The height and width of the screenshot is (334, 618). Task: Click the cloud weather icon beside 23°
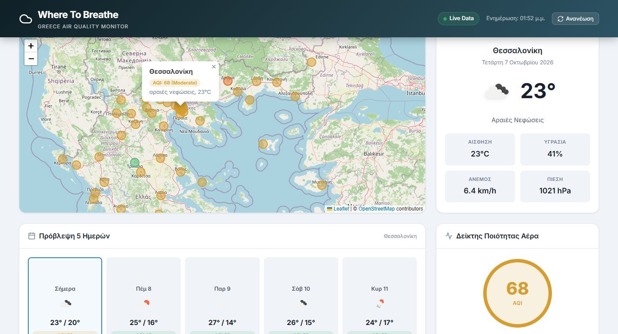(497, 91)
